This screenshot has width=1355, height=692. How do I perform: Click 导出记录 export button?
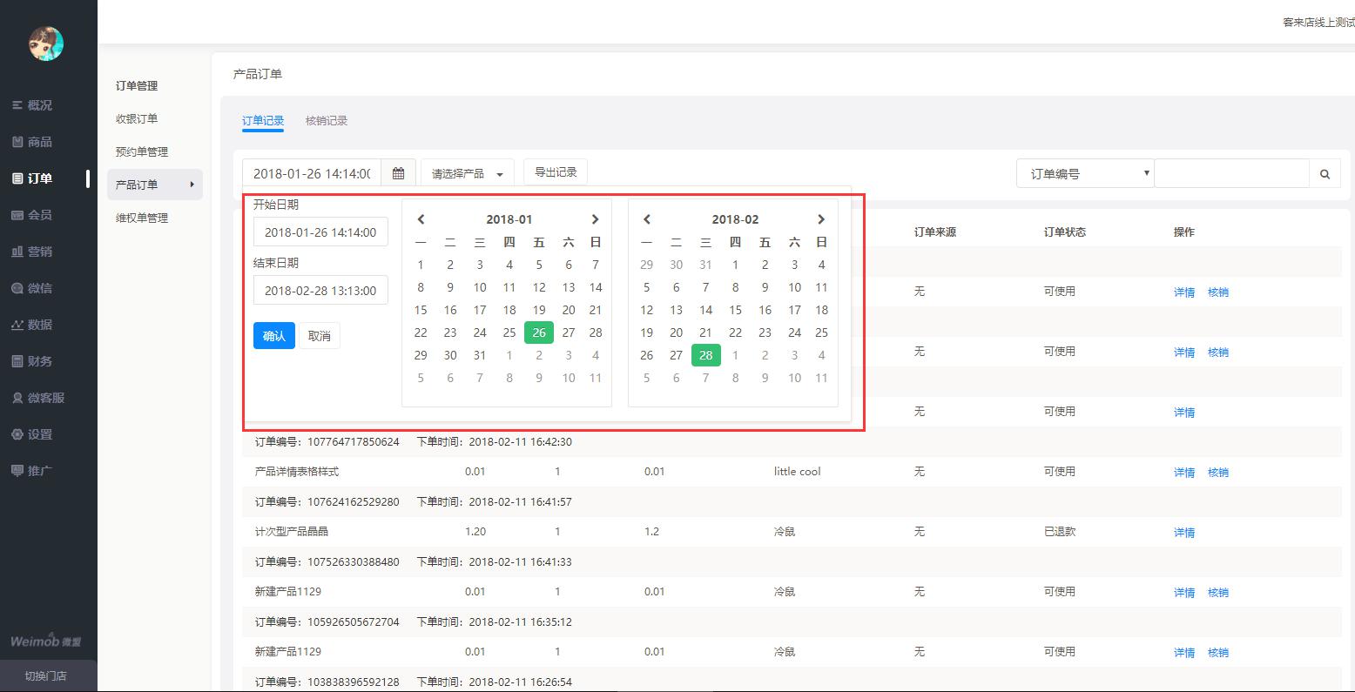(x=556, y=172)
